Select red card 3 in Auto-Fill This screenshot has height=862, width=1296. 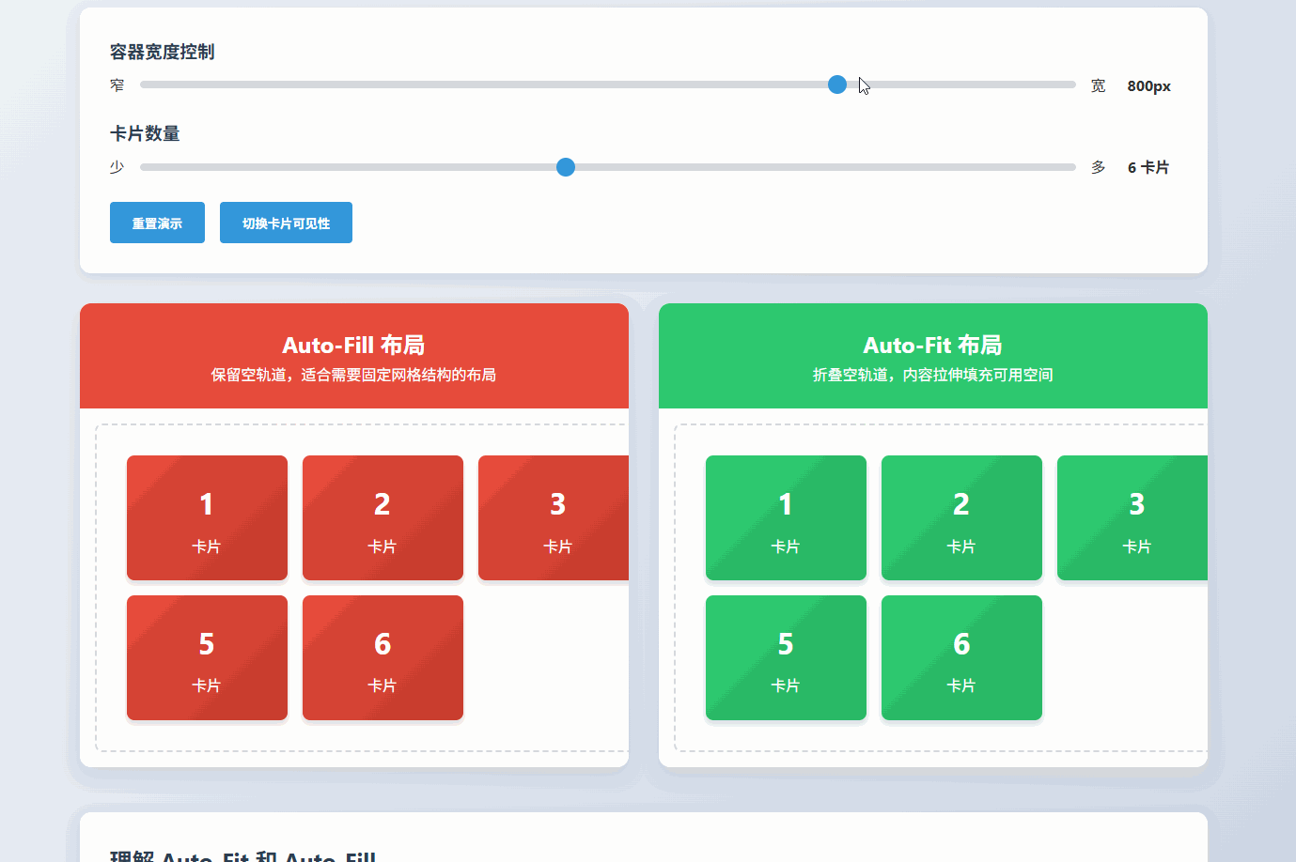click(x=554, y=518)
